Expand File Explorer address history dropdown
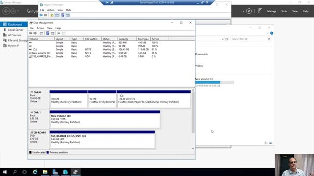 [222, 39]
